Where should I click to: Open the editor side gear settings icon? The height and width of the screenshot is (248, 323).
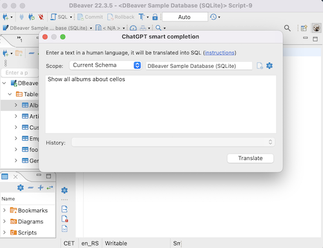point(65,191)
